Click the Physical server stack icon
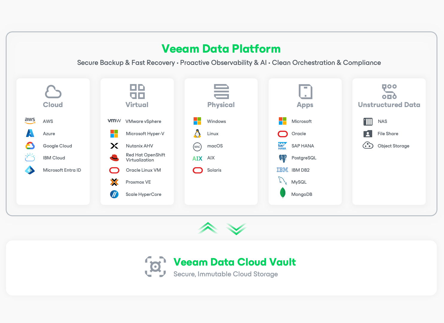444x323 pixels. pos(221,92)
